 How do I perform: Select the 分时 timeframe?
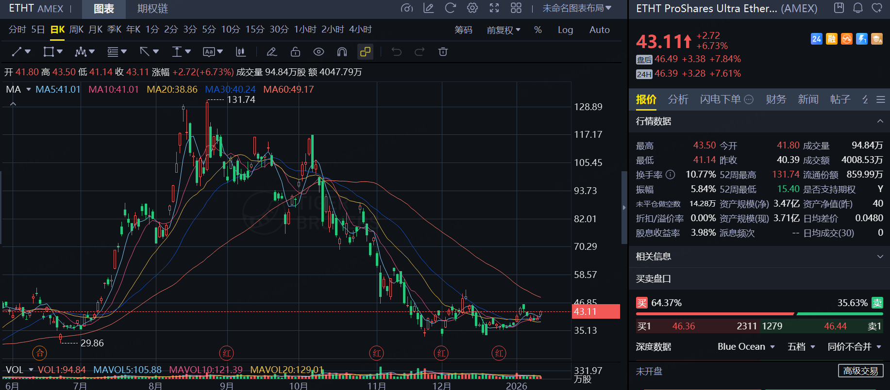[17, 30]
